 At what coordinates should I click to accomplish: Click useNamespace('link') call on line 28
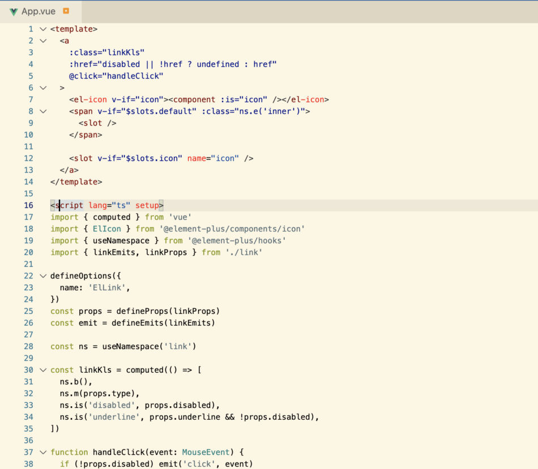tap(150, 347)
